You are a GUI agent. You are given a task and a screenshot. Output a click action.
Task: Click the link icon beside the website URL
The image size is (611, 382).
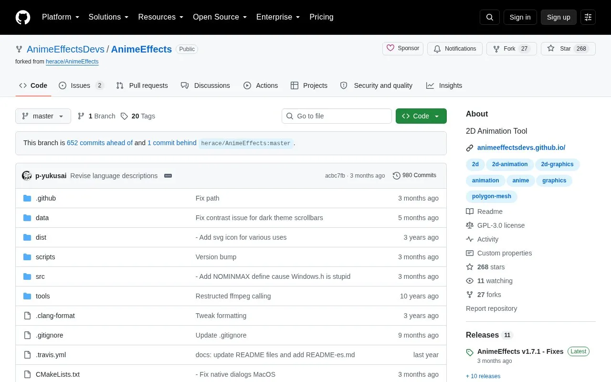tap(470, 148)
